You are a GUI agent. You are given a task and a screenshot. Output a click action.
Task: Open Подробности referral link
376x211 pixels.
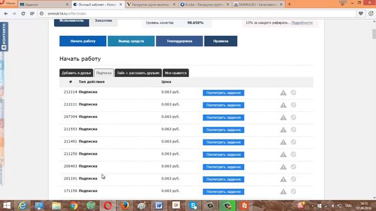[x=302, y=23]
